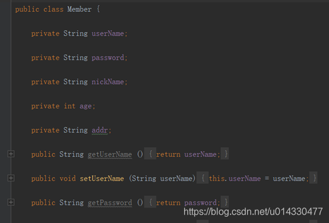Click the 'public class' keywords
This screenshot has height=223, width=329.
coord(39,10)
